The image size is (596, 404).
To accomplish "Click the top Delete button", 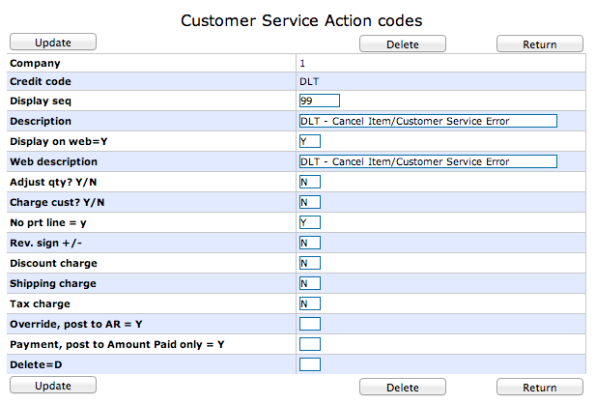I will (402, 43).
